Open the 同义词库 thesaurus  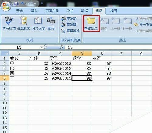click(38, 23)
